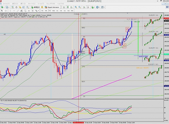Image resolution: width=169 pixels, height=124 pixels.
Task: Switch to the M1 timeframe
Action: coord(42,11)
